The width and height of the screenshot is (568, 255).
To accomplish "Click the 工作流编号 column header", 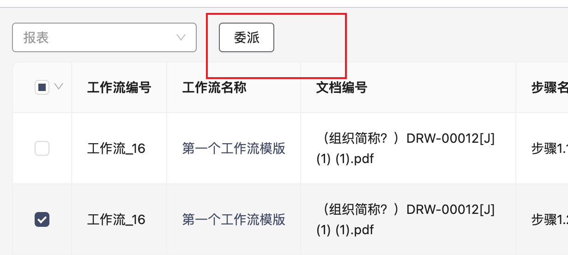I will 119,87.
